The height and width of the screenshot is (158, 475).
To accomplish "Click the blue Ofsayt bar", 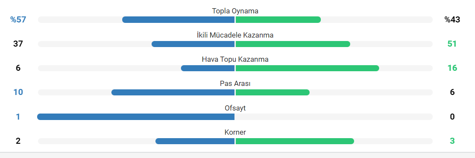I will [x=136, y=117].
